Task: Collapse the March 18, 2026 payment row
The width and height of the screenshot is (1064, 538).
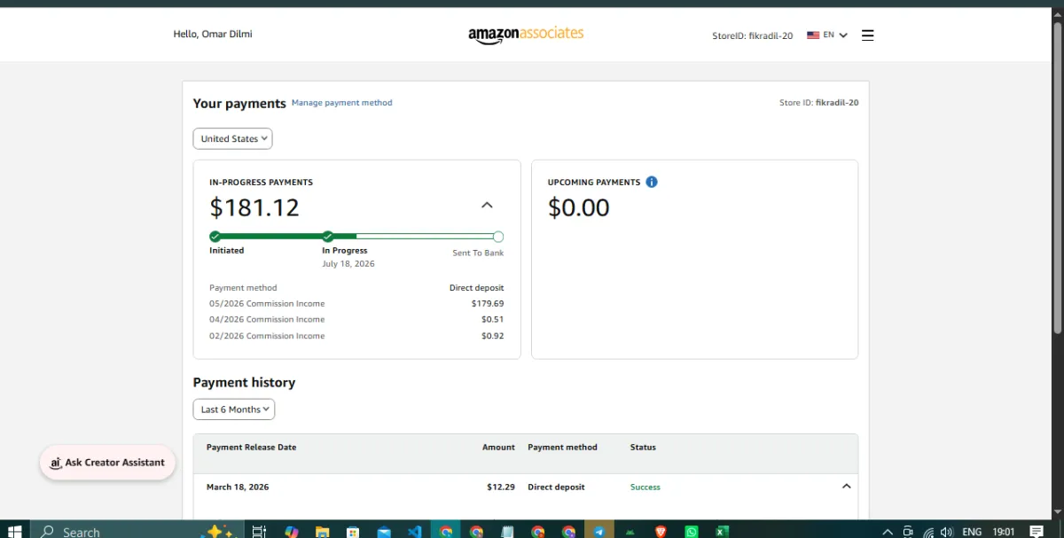Action: 846,487
